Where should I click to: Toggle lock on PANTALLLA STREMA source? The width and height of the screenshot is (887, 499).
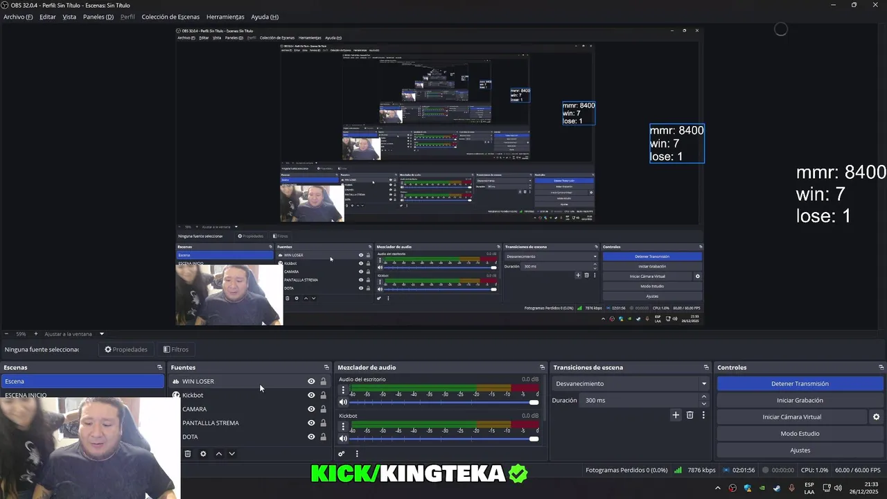click(x=323, y=423)
